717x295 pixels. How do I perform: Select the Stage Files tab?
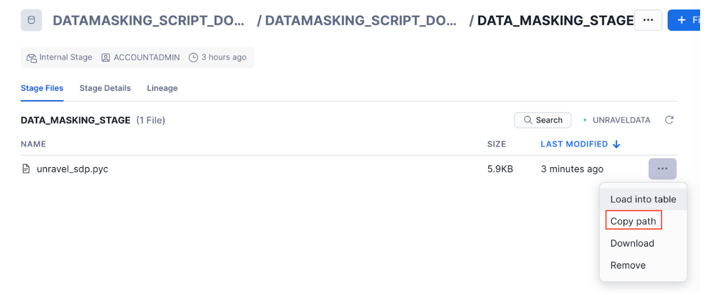(x=42, y=88)
